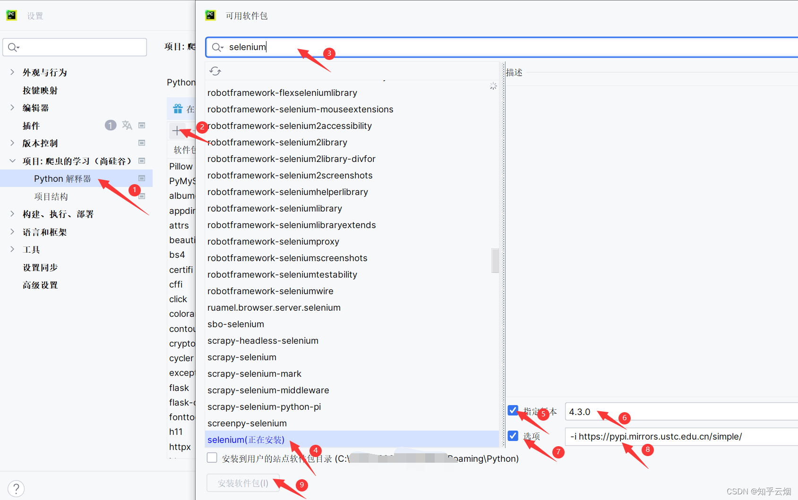Click the search magnifier in Available Packages field
798x500 pixels.
click(x=217, y=47)
